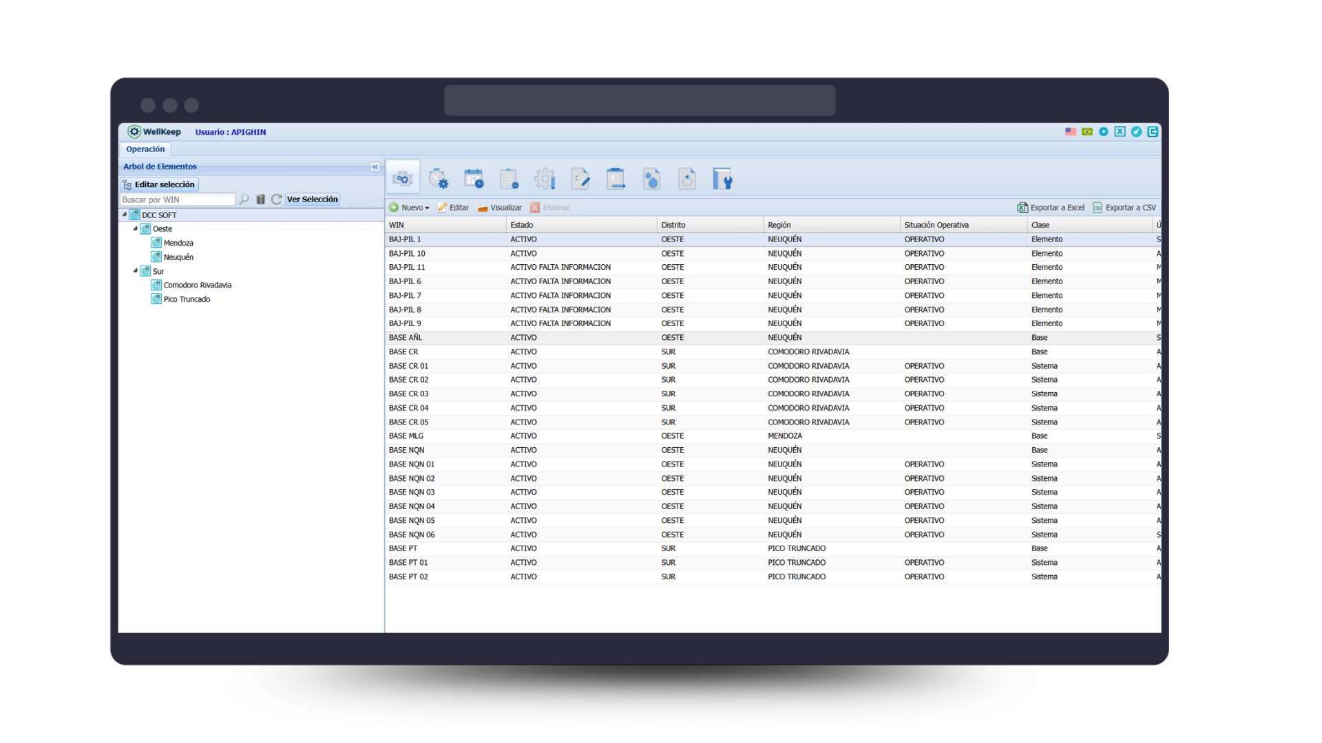Select the Operación tab
Viewport: 1322px width, 743px height.
click(145, 149)
